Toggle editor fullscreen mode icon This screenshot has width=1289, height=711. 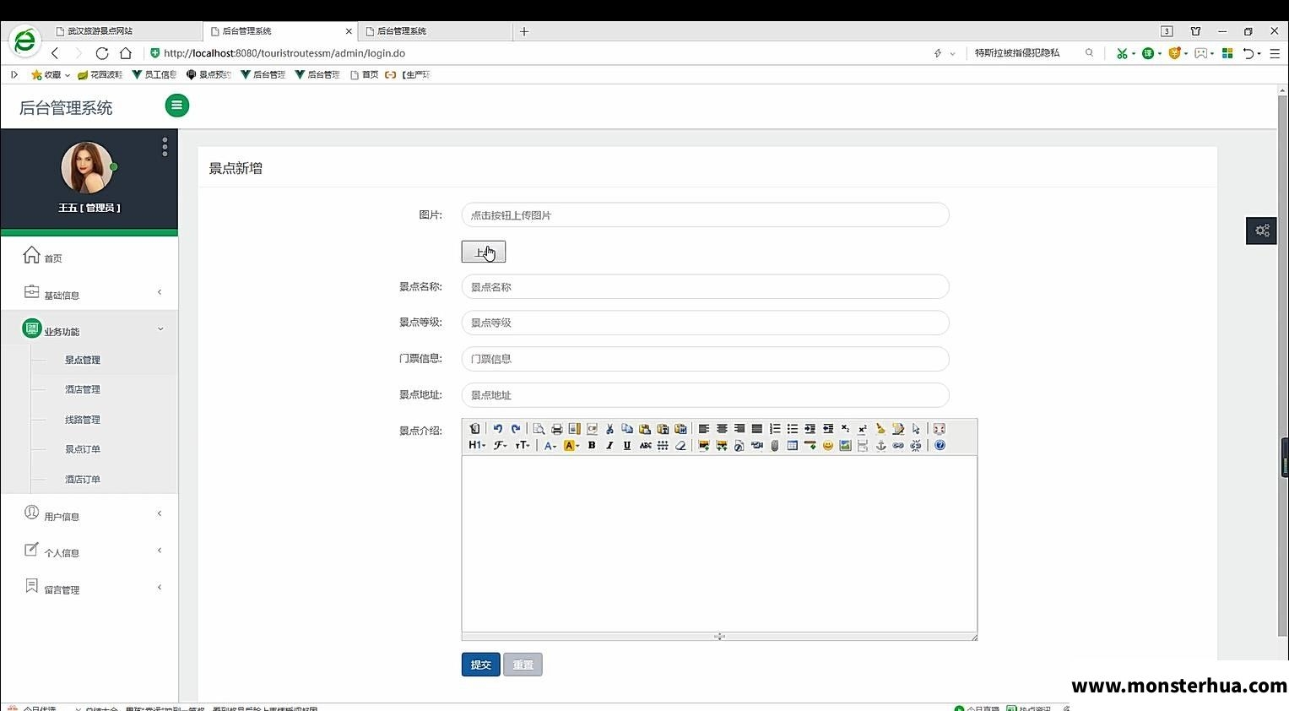point(940,429)
